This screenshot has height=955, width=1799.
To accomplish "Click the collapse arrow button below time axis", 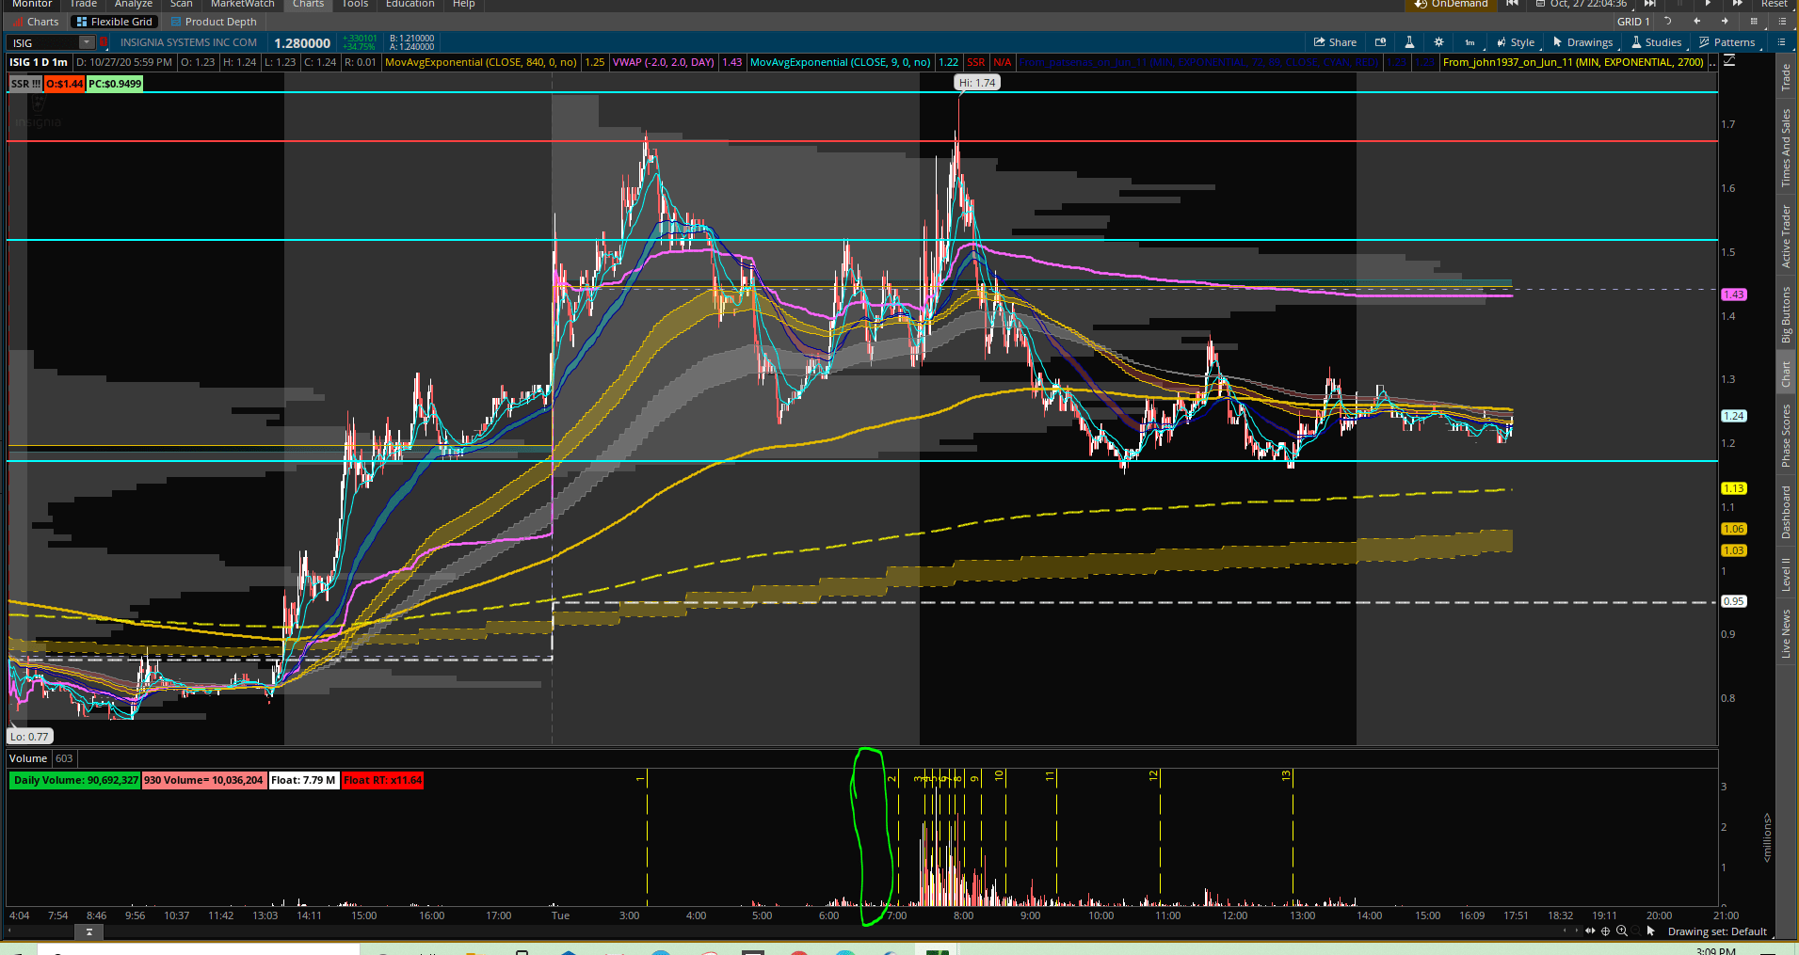I will tap(89, 931).
